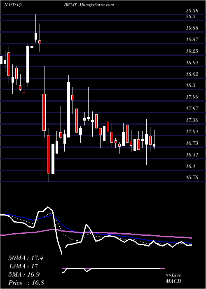Click the 20.2 price axis label
Viewport: 206px width, 289px height.
point(190,17)
